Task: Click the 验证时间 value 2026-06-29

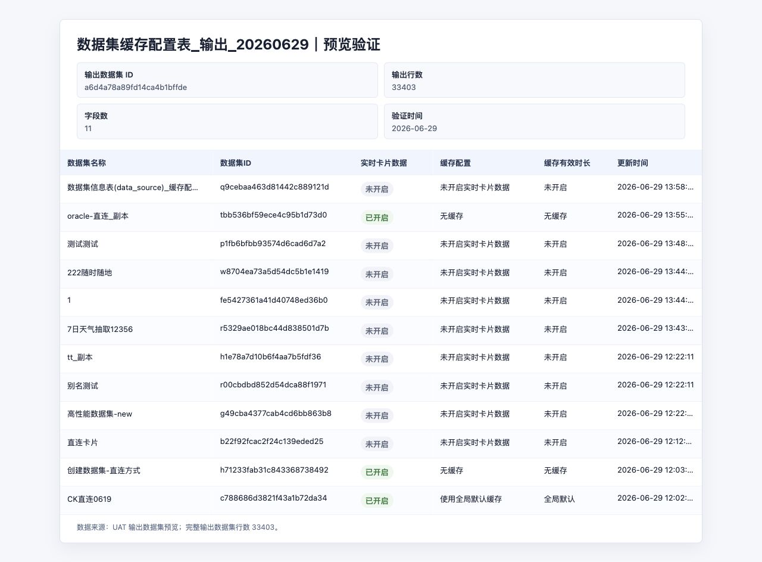Action: [x=414, y=128]
